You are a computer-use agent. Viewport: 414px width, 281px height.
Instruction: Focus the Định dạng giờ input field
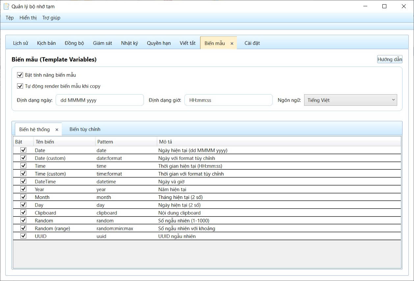(x=228, y=100)
